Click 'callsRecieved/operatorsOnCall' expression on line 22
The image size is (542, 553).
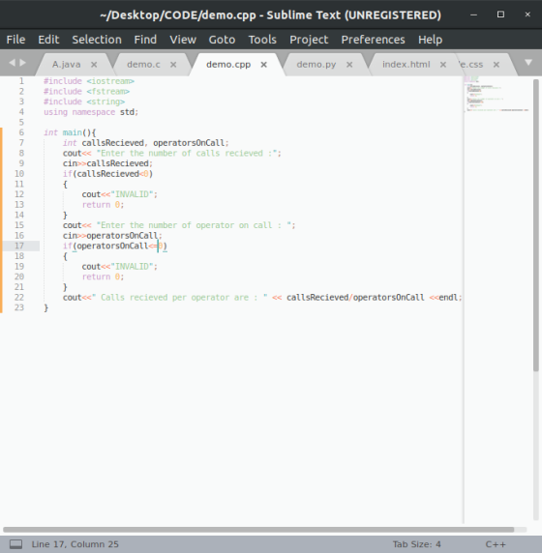point(355,298)
